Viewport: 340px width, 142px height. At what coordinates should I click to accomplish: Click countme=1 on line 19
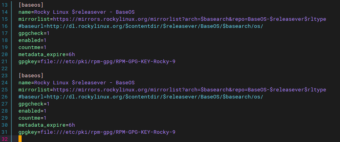(32, 47)
